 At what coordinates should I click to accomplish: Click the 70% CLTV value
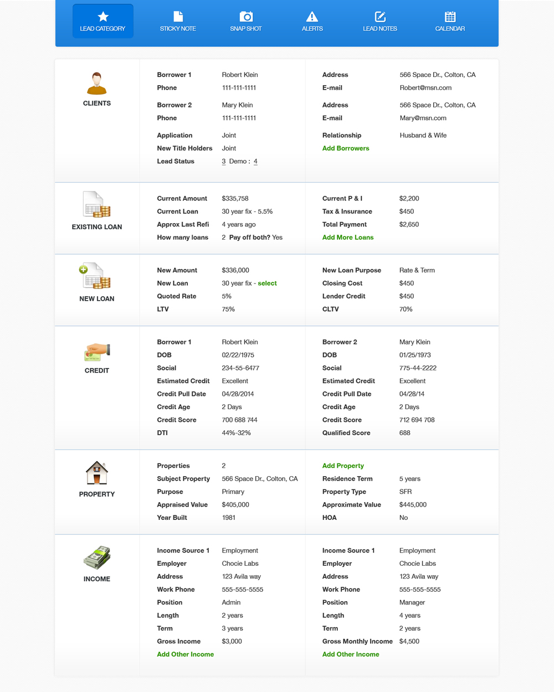[x=406, y=309]
